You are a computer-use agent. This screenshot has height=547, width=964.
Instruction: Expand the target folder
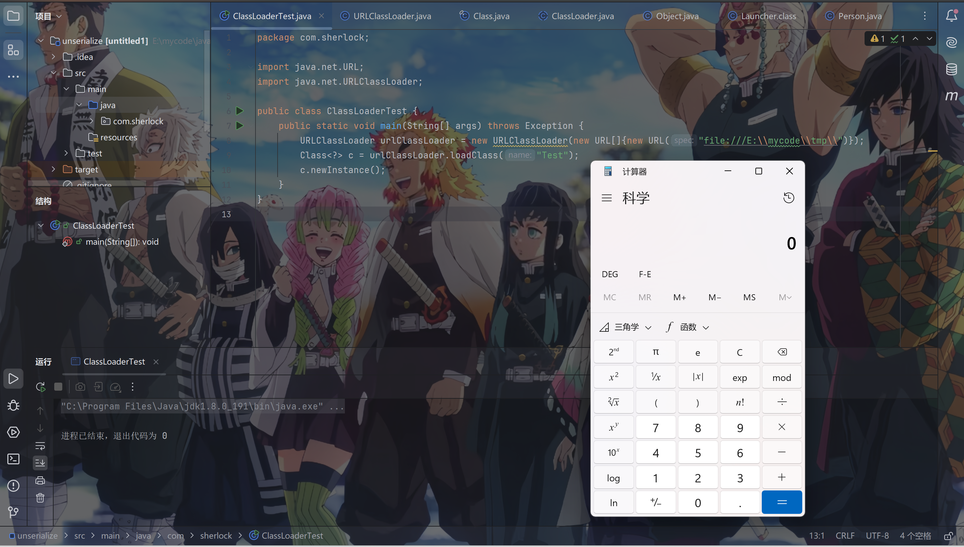pyautogui.click(x=53, y=169)
